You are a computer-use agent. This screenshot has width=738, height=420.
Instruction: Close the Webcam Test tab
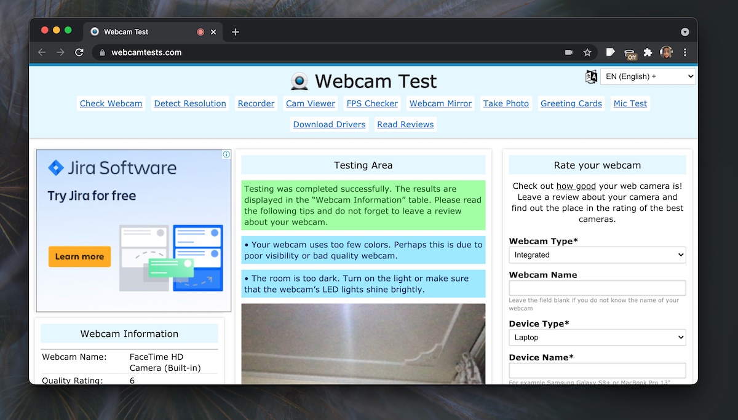click(214, 32)
